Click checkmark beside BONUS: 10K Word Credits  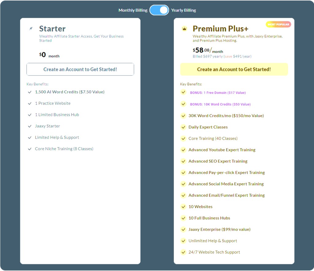pos(183,104)
